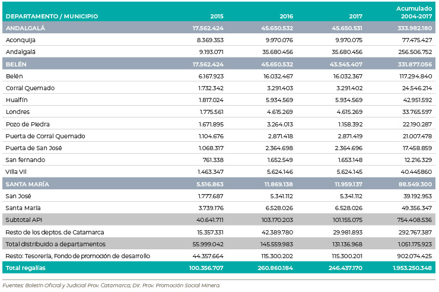439x292 pixels.
Task: Click the value 44.357.664 in Tesorería row
Action: (x=208, y=256)
